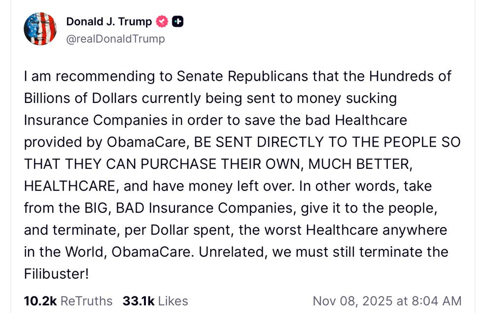
Task: Click the phrase money sucking in the post
Action: click(346, 98)
